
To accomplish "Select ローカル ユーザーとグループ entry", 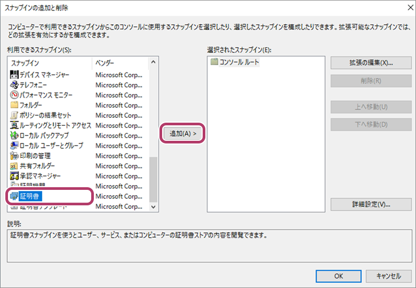I will 52,145.
